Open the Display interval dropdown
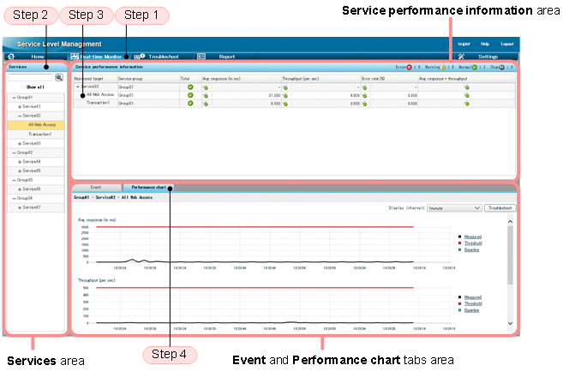This screenshot has width=563, height=371. (x=452, y=207)
